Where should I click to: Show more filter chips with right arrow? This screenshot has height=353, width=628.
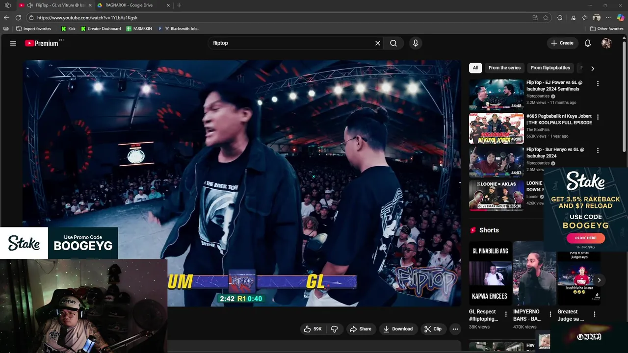tap(592, 68)
